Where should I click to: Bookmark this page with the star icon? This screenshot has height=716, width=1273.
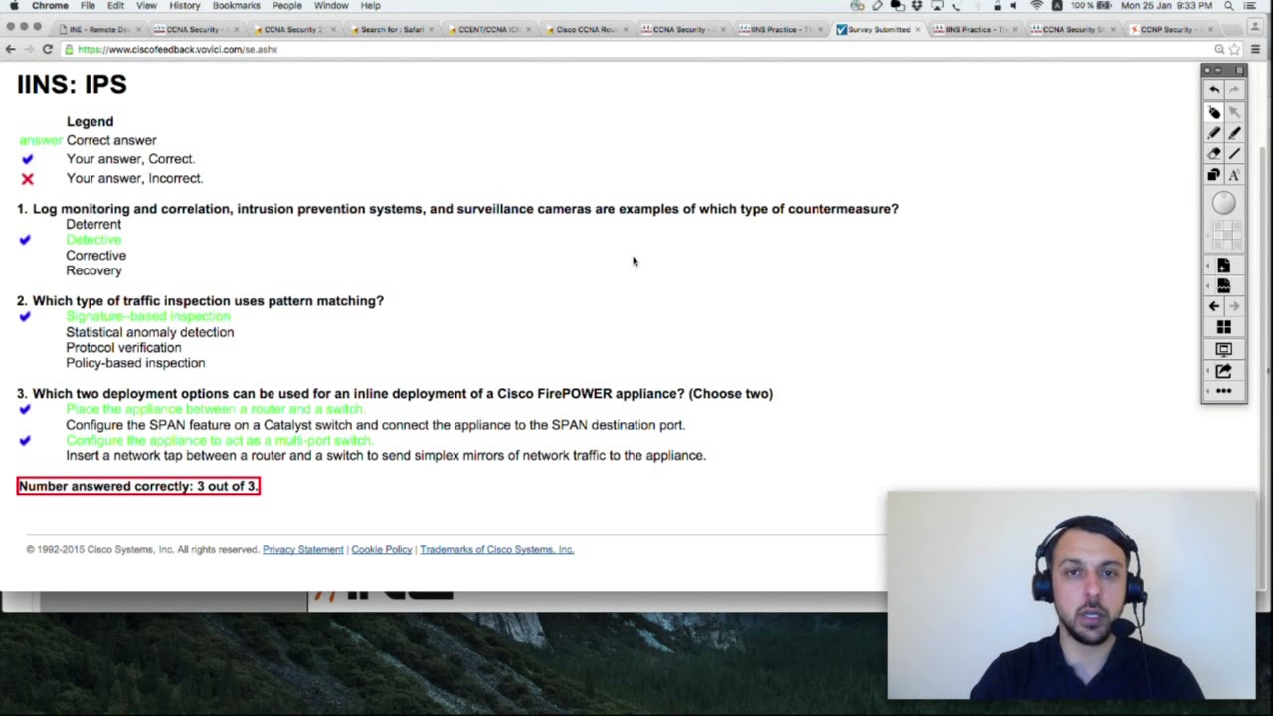(1234, 49)
